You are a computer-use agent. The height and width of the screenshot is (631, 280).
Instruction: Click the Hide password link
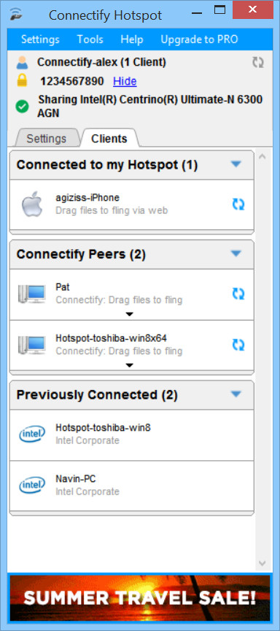tap(125, 81)
